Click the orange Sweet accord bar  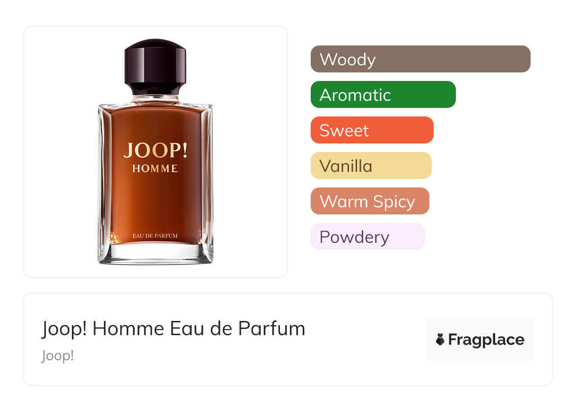click(x=372, y=130)
